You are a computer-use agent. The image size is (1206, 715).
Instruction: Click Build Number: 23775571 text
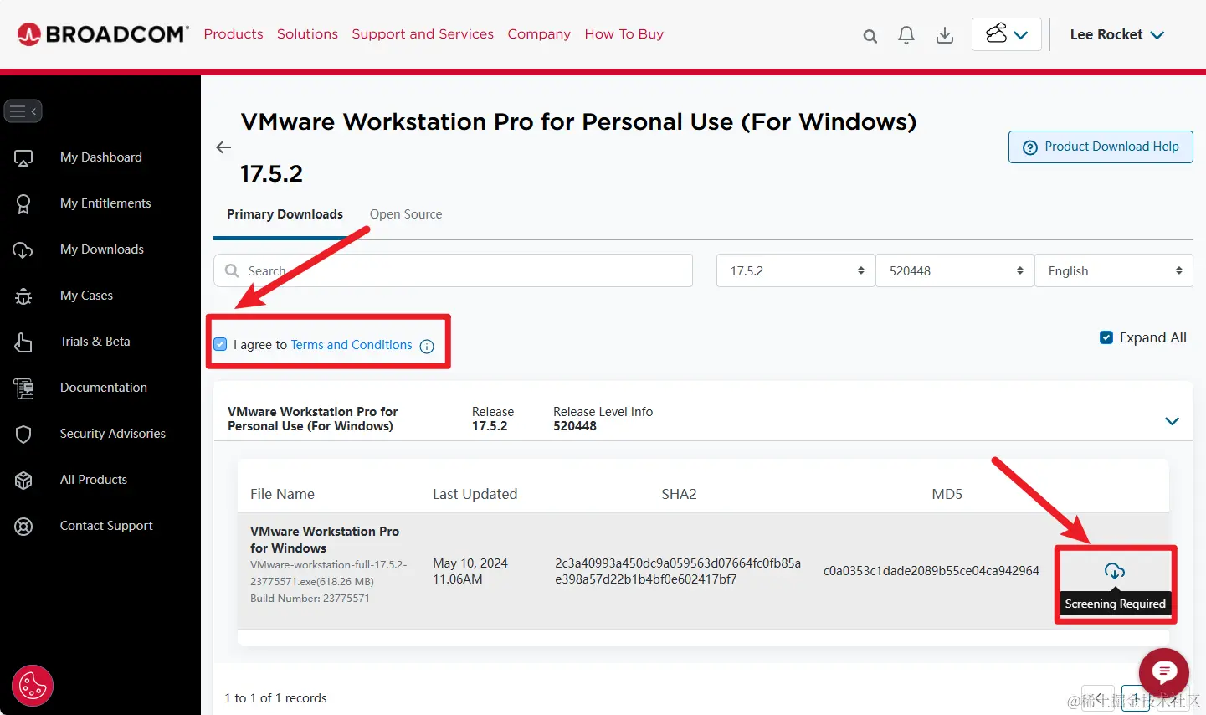310,599
